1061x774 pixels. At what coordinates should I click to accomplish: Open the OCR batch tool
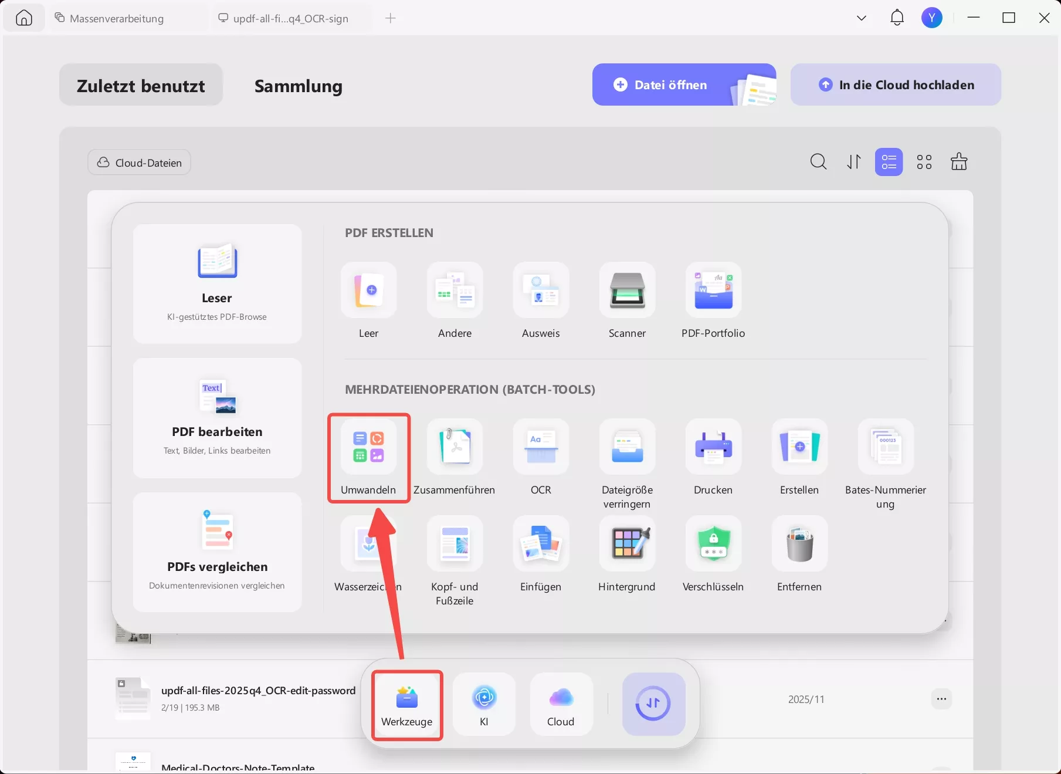pos(541,458)
